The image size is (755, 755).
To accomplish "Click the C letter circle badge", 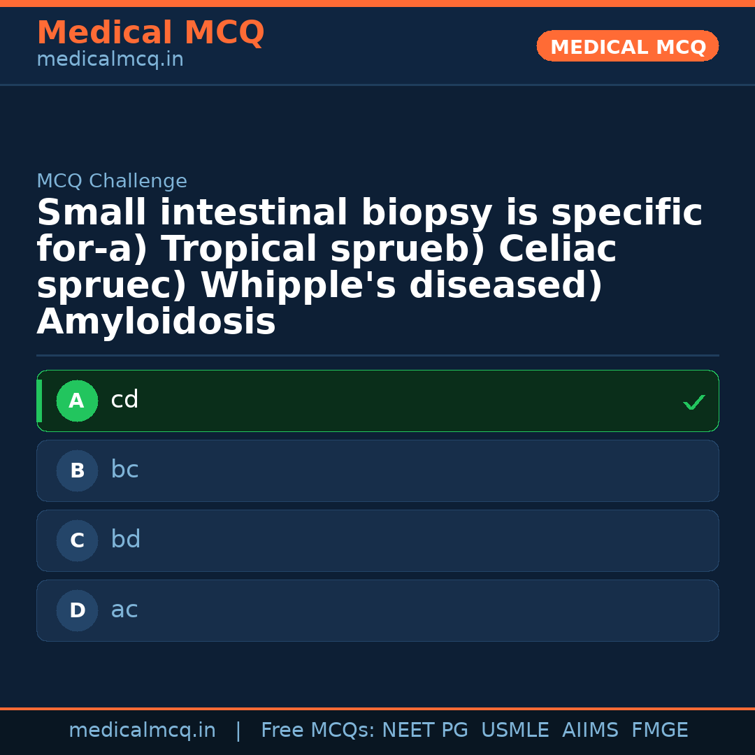I will point(77,541).
